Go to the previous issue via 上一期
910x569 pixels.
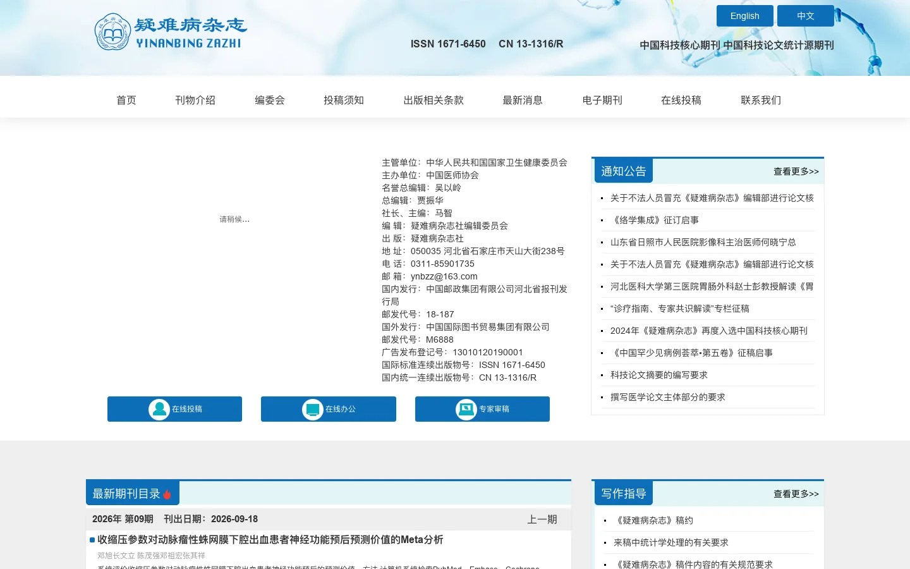(542, 519)
